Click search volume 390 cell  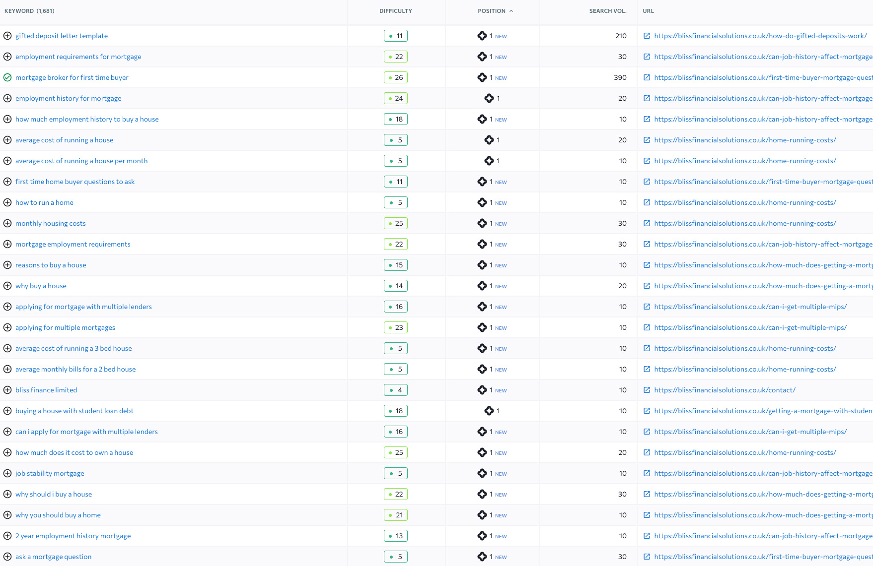(x=620, y=77)
